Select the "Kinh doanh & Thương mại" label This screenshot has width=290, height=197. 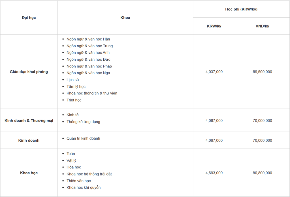29,120
